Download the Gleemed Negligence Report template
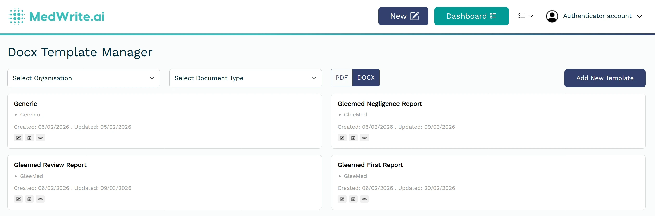This screenshot has width=655, height=216. (353, 138)
